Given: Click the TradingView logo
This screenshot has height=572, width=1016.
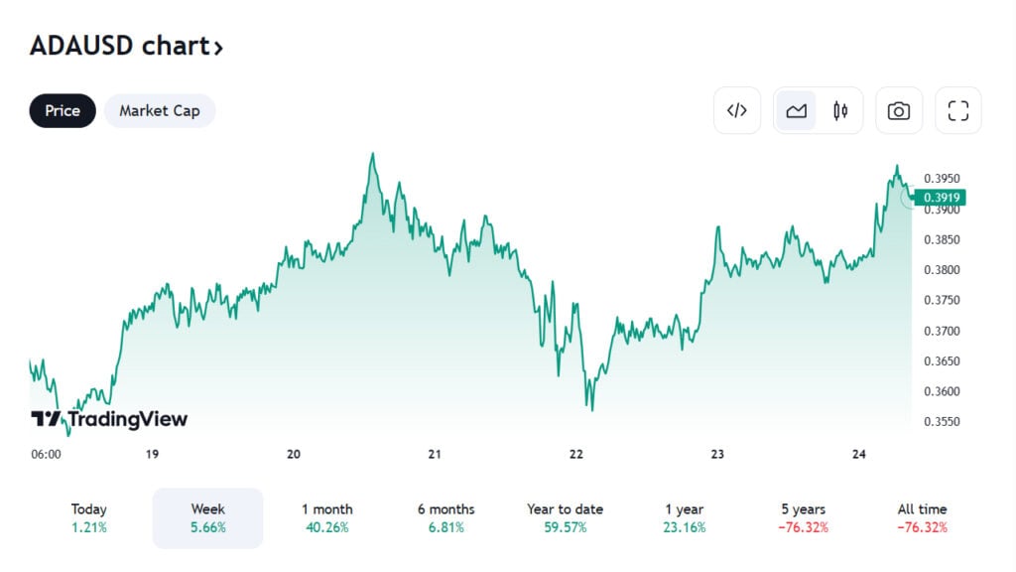Looking at the screenshot, I should coord(109,419).
